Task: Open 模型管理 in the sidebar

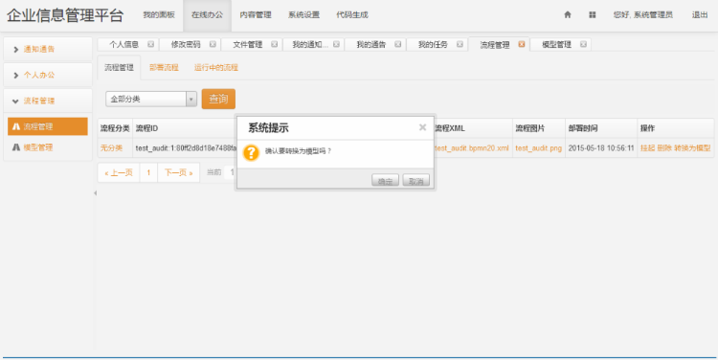Action: 38,147
